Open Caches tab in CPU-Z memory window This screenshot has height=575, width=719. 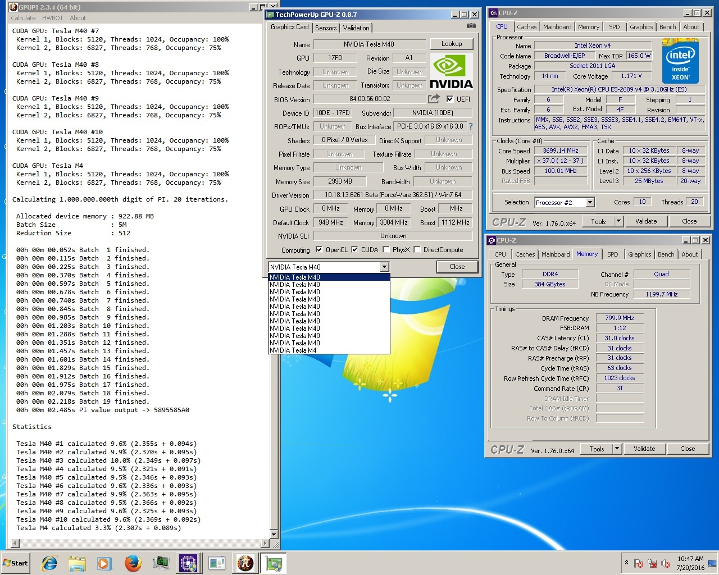pos(525,254)
